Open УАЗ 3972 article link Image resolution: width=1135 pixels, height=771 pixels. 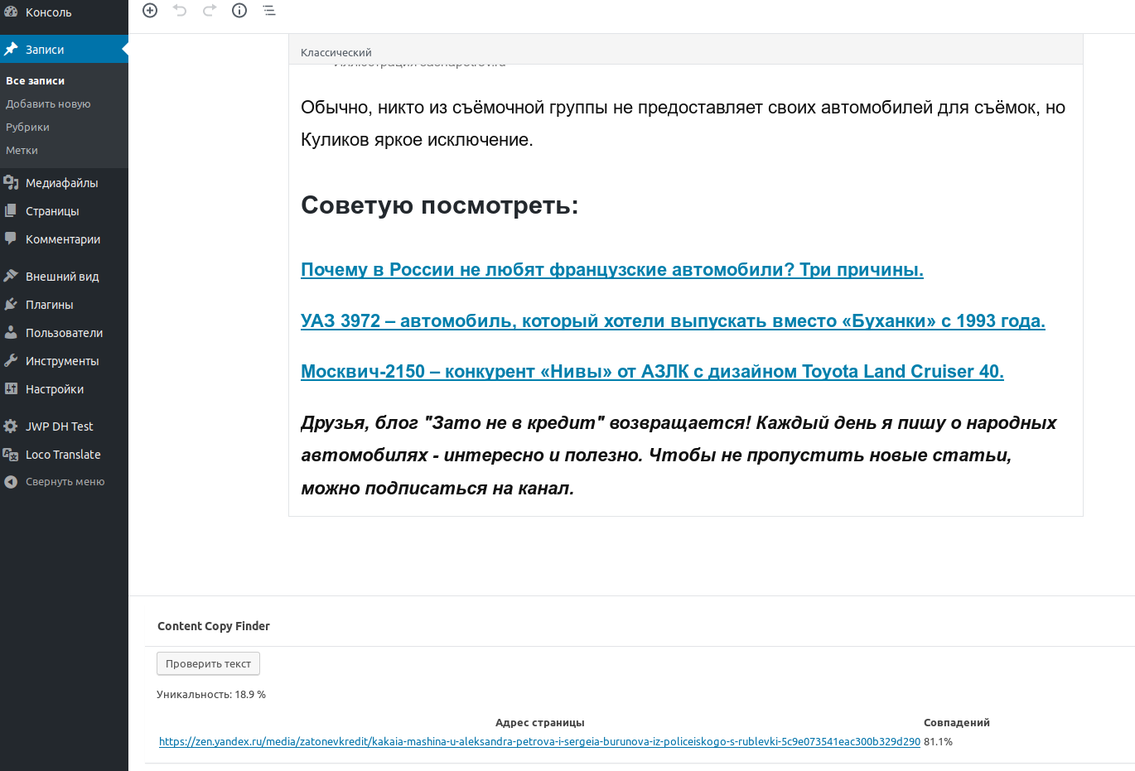[x=673, y=321]
